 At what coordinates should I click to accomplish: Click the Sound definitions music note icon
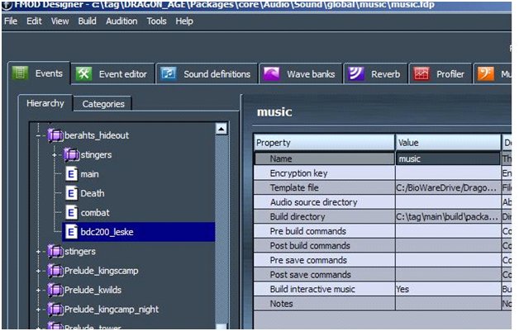169,73
